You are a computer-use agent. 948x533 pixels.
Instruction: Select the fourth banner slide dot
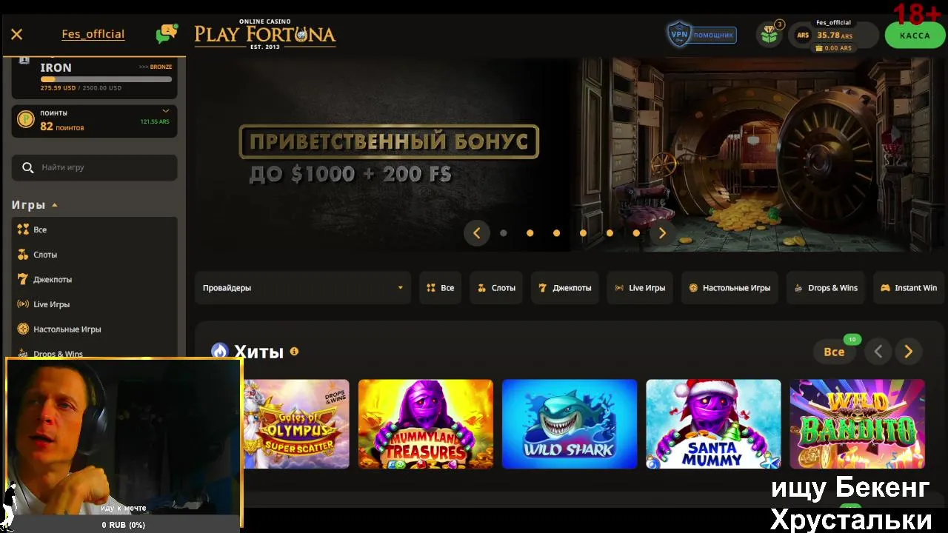[583, 233]
